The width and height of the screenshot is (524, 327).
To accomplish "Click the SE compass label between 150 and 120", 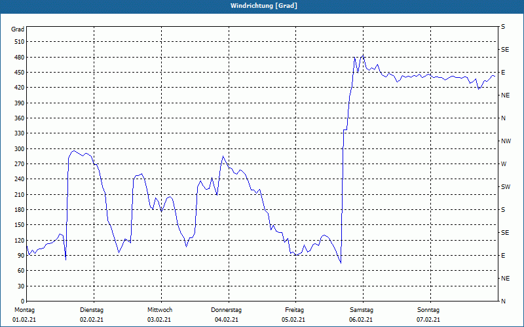I will coord(505,233).
